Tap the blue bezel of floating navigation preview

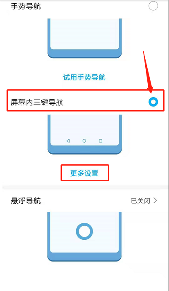(x=84, y=257)
